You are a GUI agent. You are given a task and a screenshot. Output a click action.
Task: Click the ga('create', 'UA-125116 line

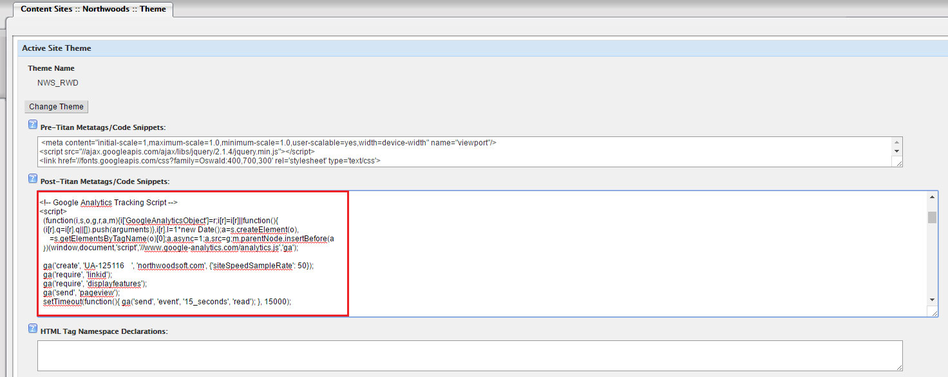178,265
